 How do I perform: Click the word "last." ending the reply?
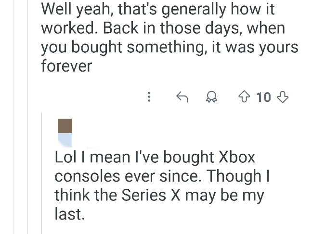(x=69, y=214)
